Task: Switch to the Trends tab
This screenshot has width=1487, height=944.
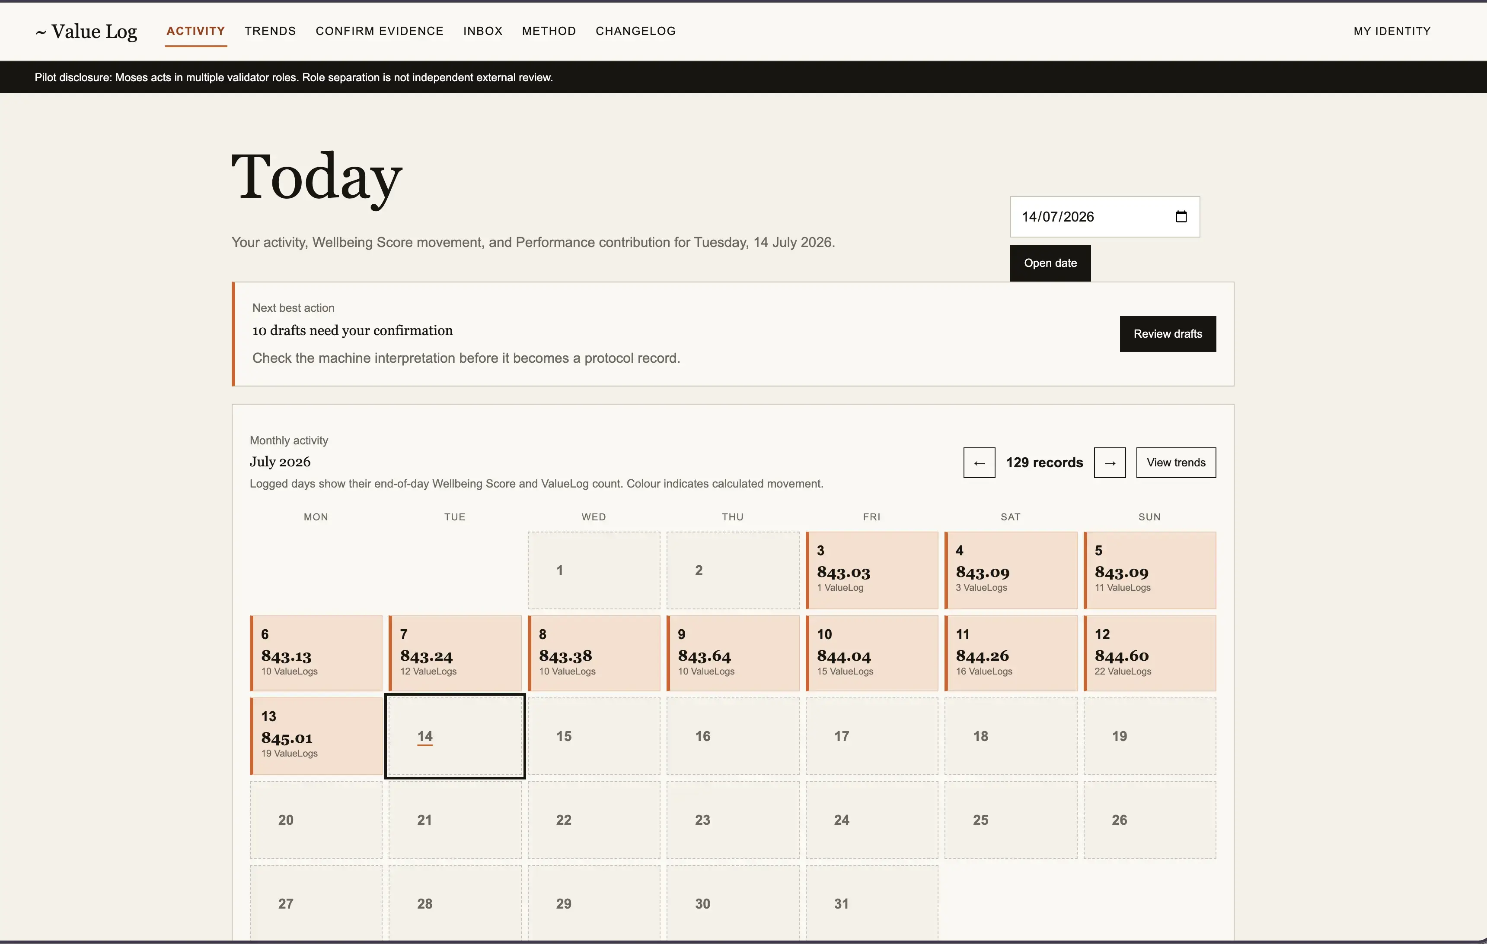Action: click(x=270, y=31)
